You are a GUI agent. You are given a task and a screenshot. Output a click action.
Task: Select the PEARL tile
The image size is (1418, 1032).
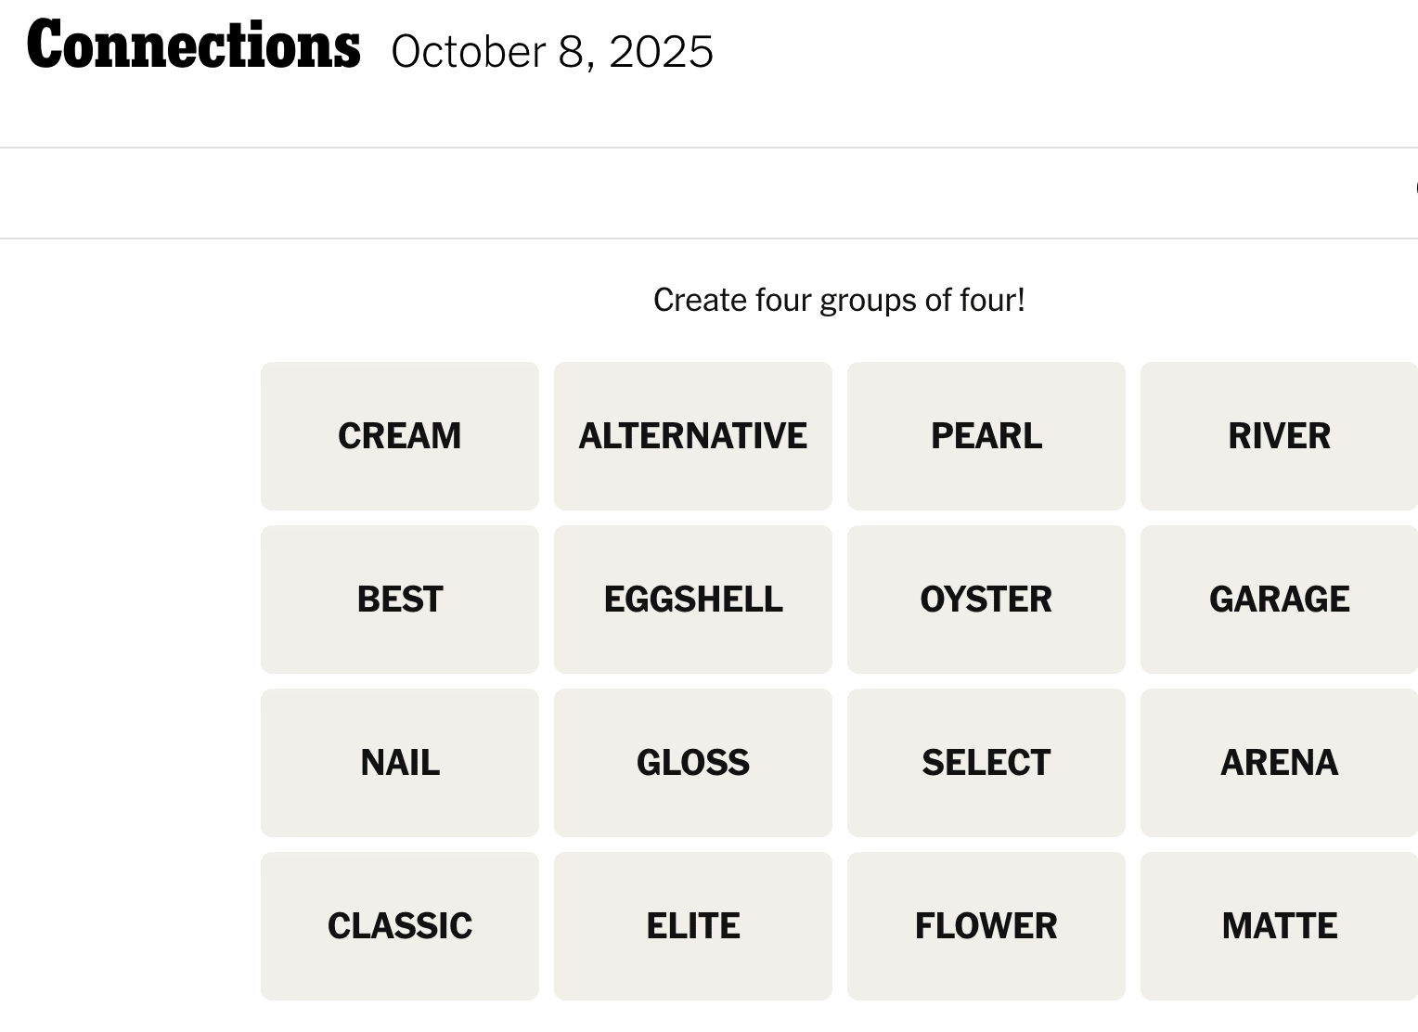tap(986, 435)
